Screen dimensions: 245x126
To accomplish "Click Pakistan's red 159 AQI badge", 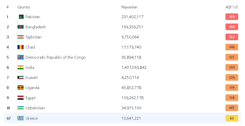I will pos(232,17).
